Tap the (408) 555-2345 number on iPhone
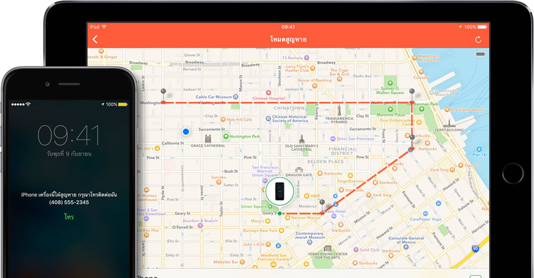 click(69, 202)
